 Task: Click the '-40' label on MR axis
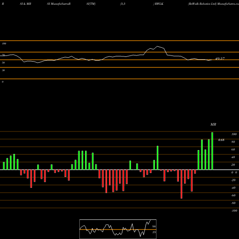[233, 188]
